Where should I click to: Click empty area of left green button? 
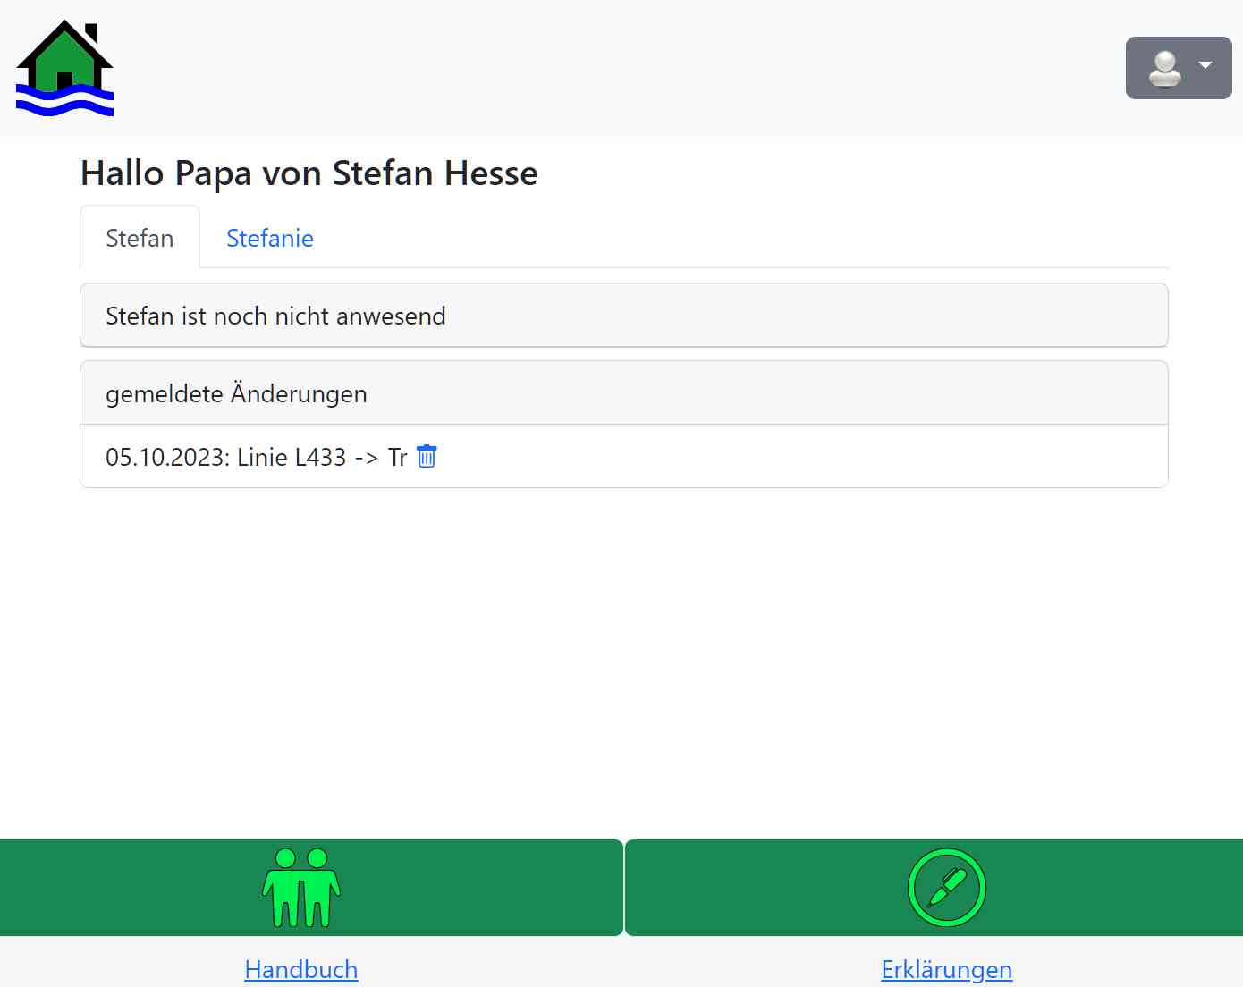[x=134, y=888]
